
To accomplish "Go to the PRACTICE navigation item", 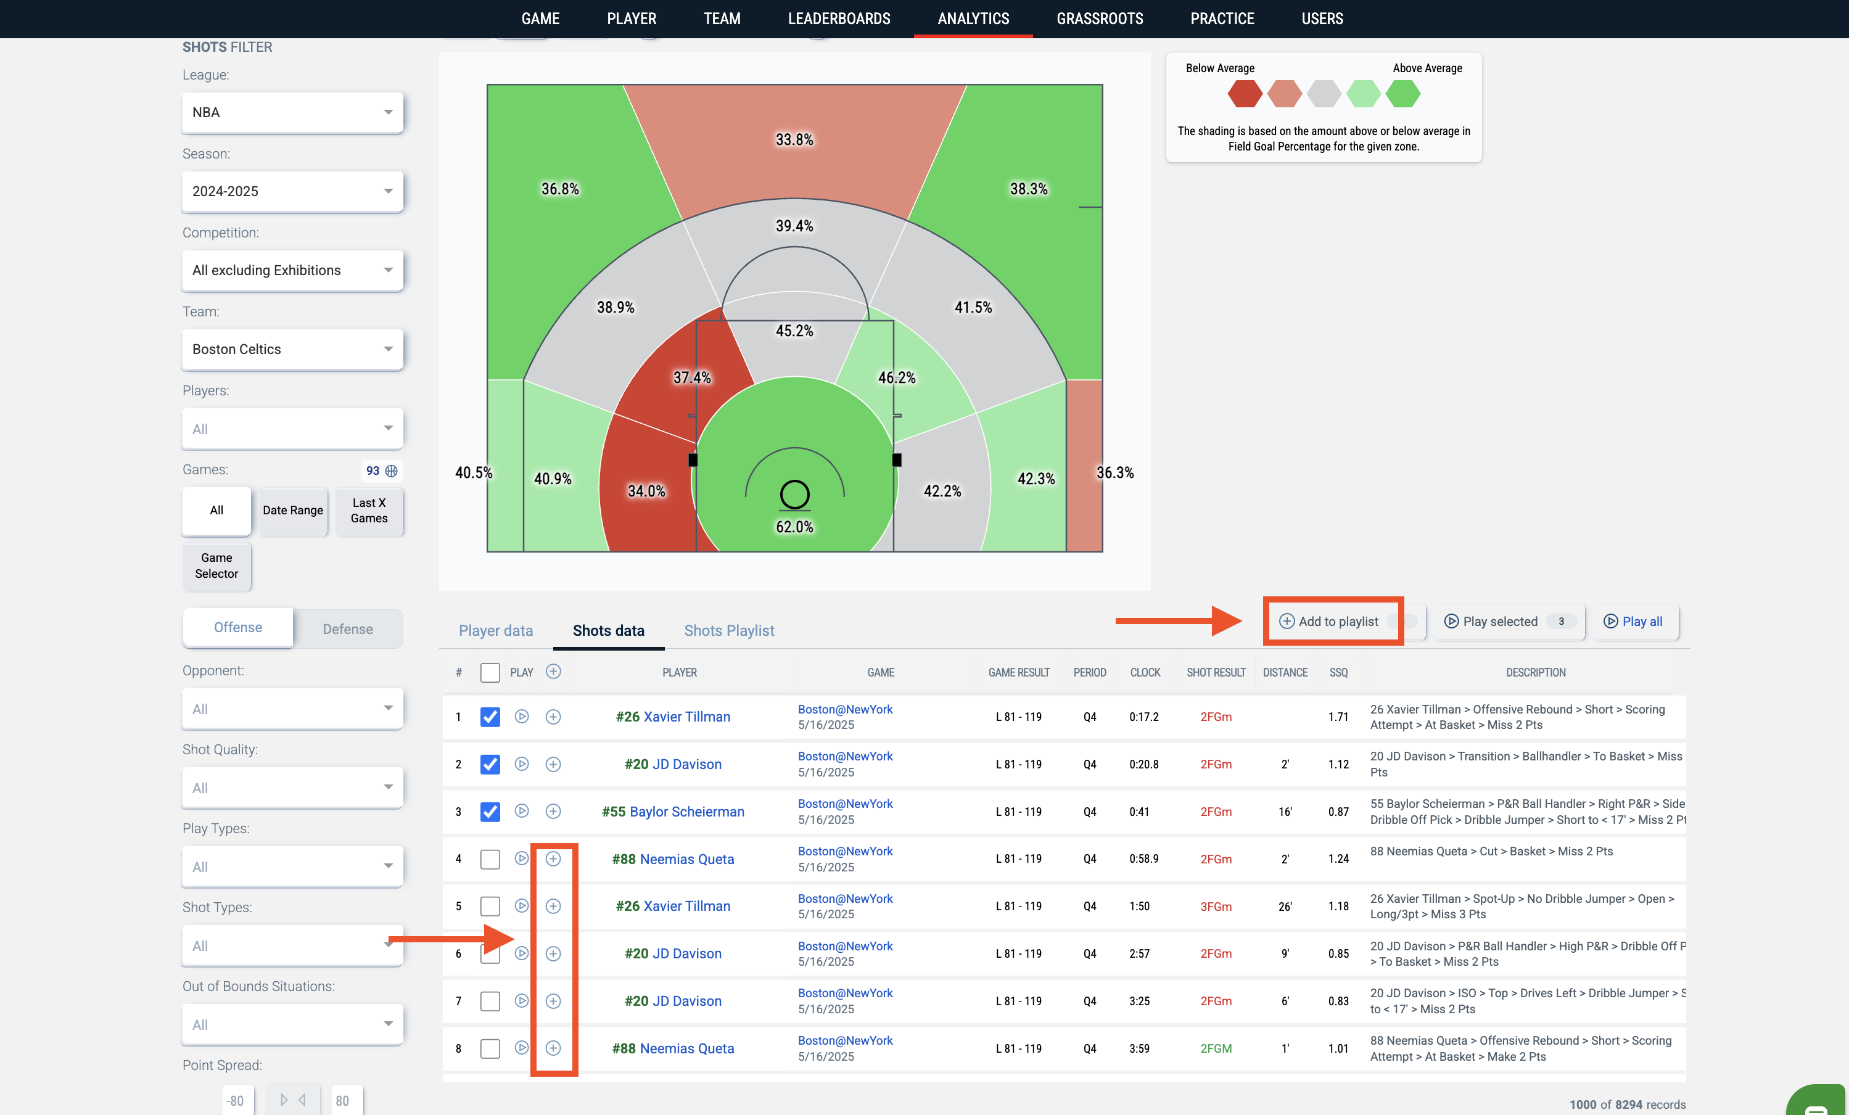I will pyautogui.click(x=1222, y=19).
